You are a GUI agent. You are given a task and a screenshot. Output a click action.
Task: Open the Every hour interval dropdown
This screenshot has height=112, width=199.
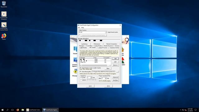point(91,77)
